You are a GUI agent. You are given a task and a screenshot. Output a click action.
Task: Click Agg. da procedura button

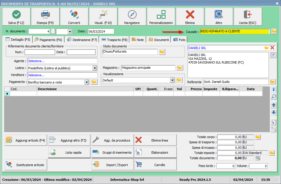pos(113,140)
